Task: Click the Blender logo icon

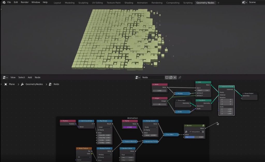Action: coord(4,2)
